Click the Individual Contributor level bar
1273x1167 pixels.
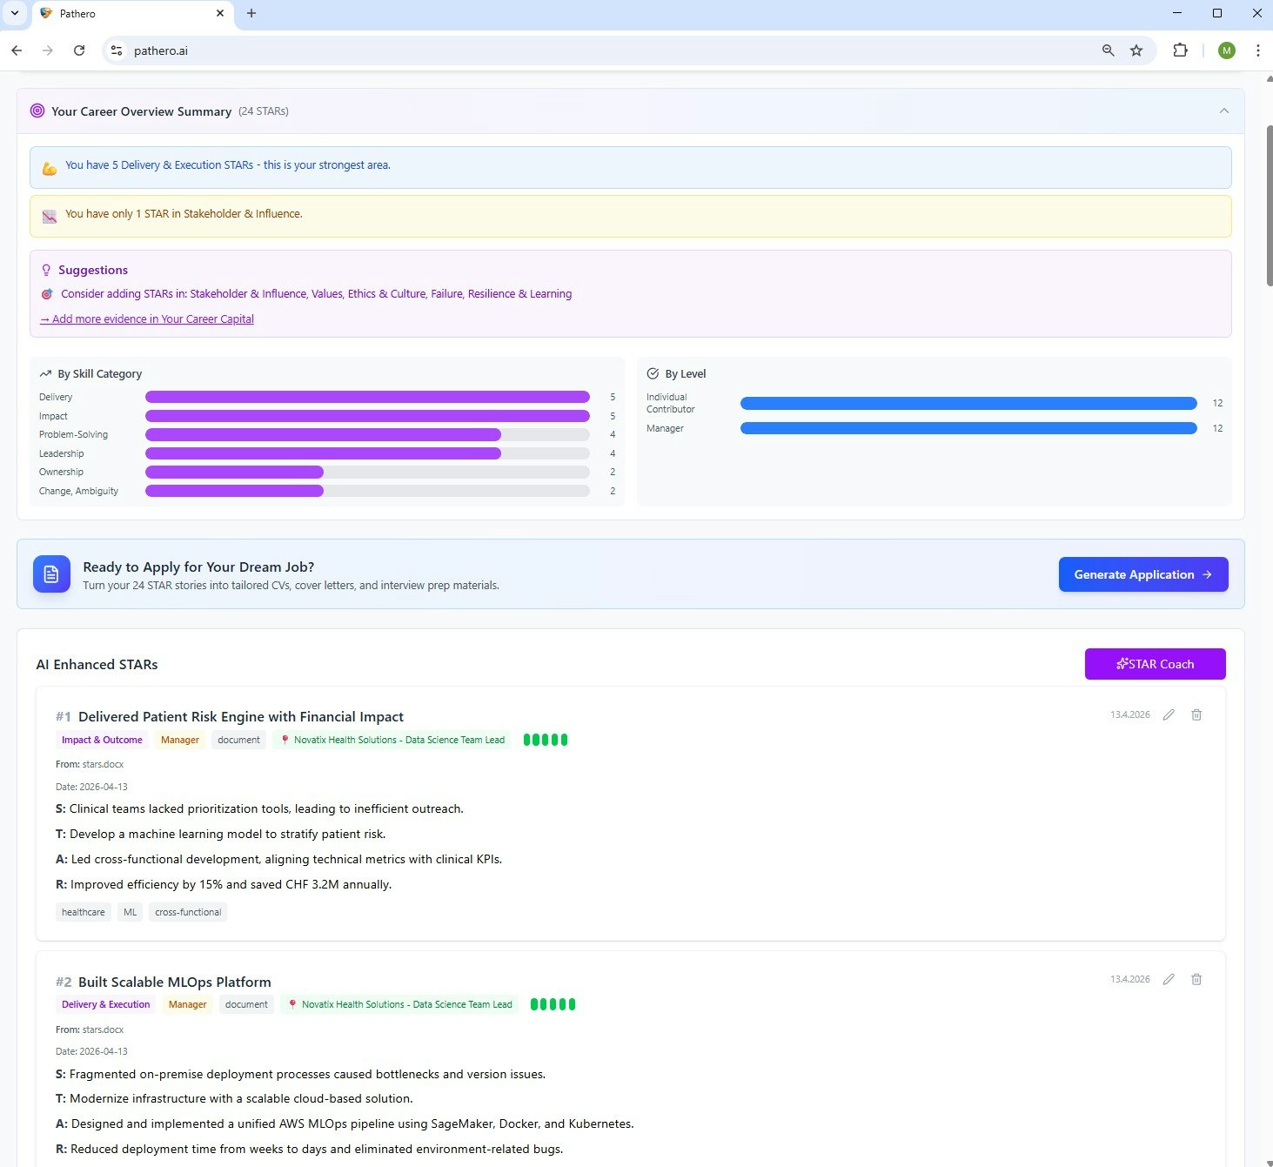coord(968,403)
